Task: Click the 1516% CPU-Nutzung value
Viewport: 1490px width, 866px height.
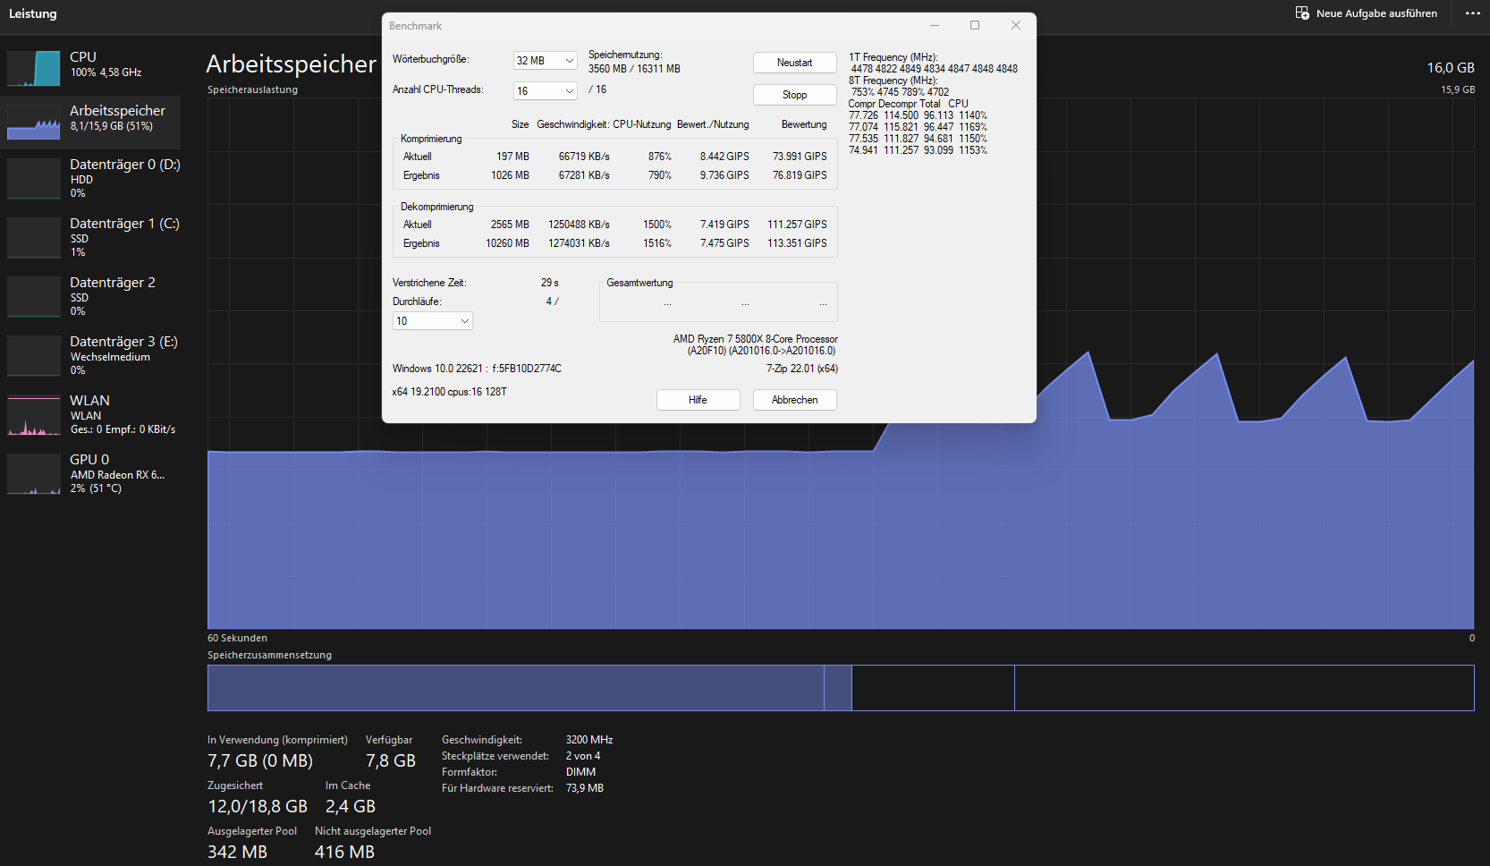Action: click(x=657, y=243)
